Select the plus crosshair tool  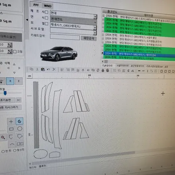11,121
